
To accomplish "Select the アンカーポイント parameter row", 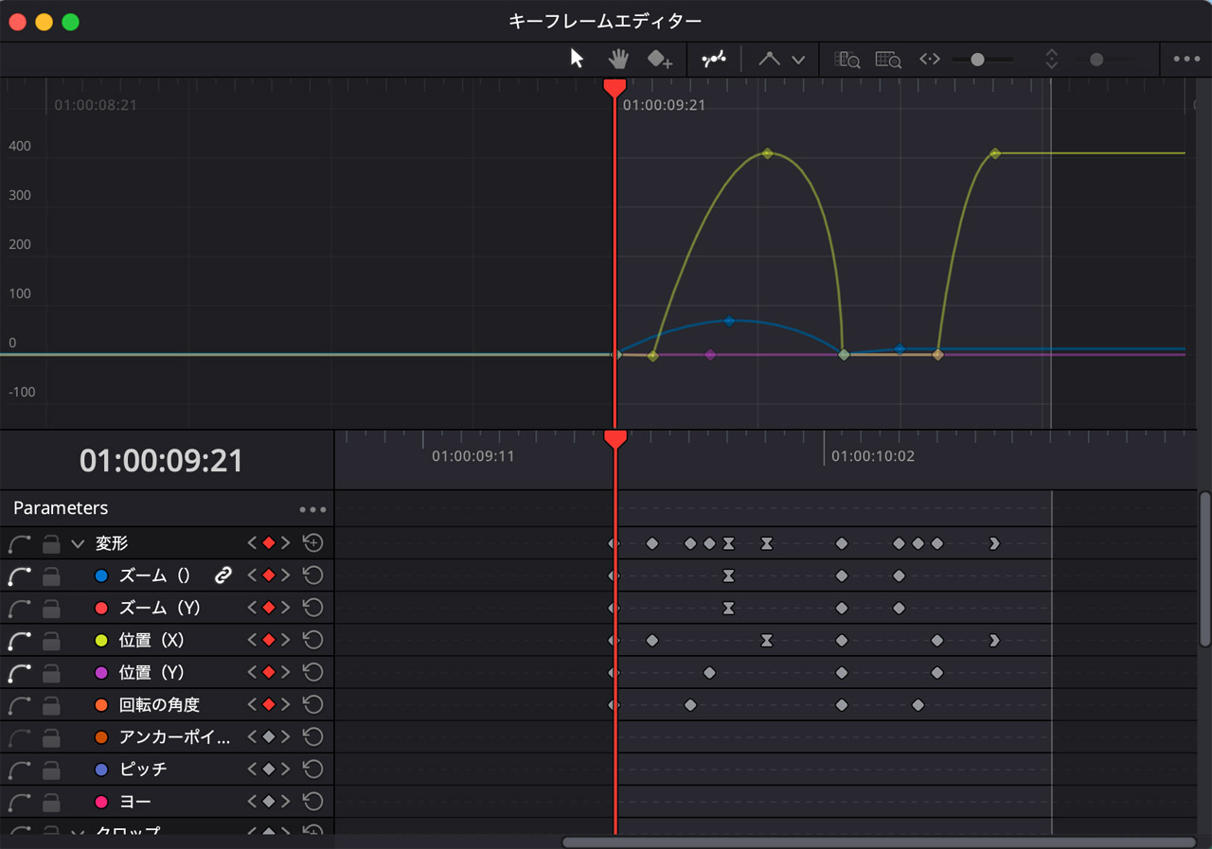I will [174, 737].
